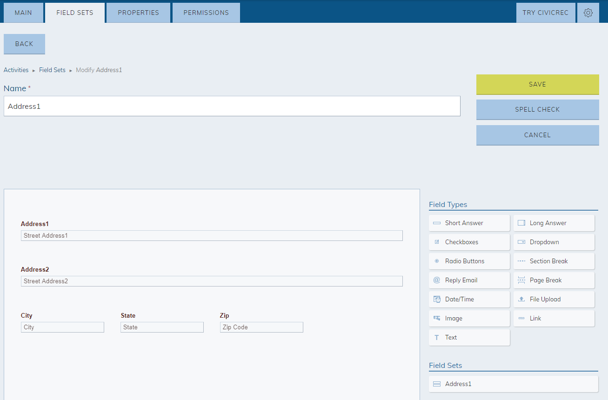Image resolution: width=608 pixels, height=400 pixels.
Task: Add a Date/Time field
Action: (469, 300)
